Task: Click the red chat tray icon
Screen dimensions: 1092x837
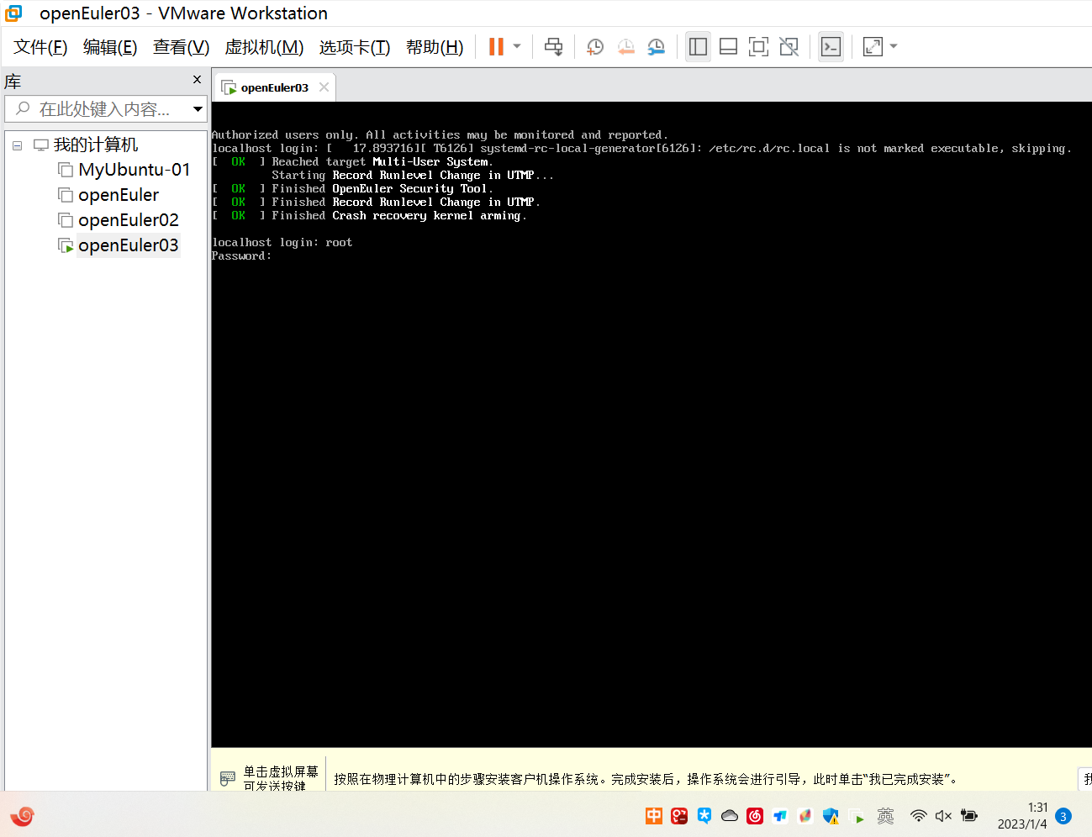Action: pos(679,815)
